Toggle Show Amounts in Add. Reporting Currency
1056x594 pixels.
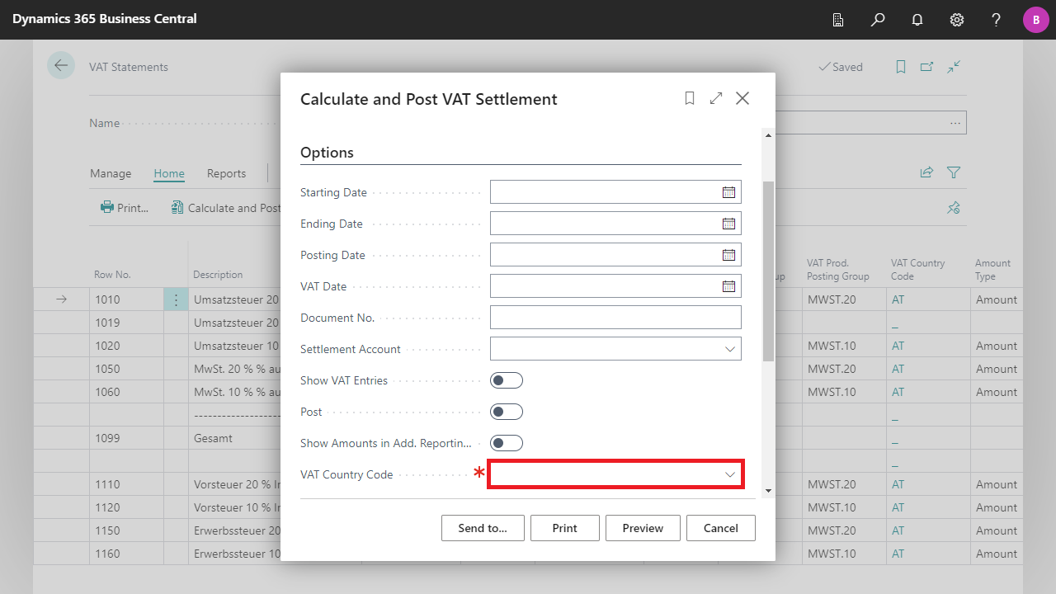507,443
